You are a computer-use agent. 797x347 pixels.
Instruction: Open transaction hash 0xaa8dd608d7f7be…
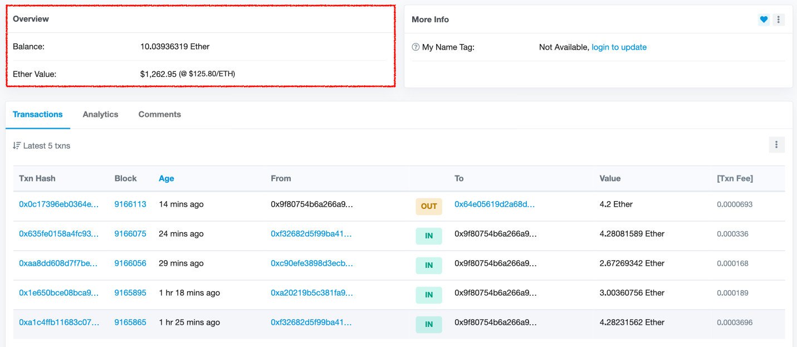58,263
